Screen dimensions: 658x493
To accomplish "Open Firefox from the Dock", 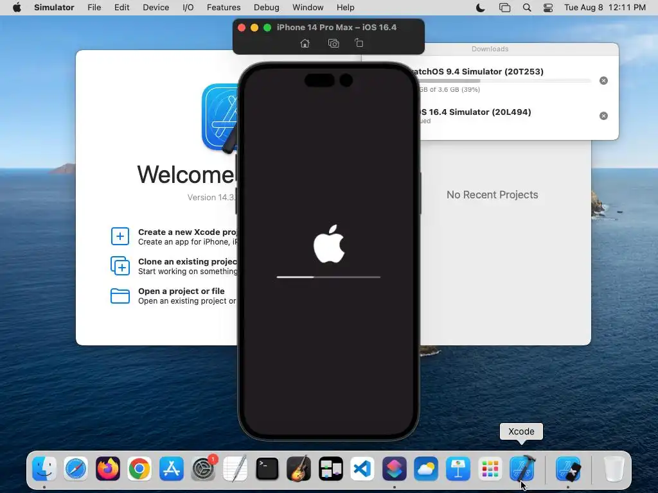I will coord(108,469).
